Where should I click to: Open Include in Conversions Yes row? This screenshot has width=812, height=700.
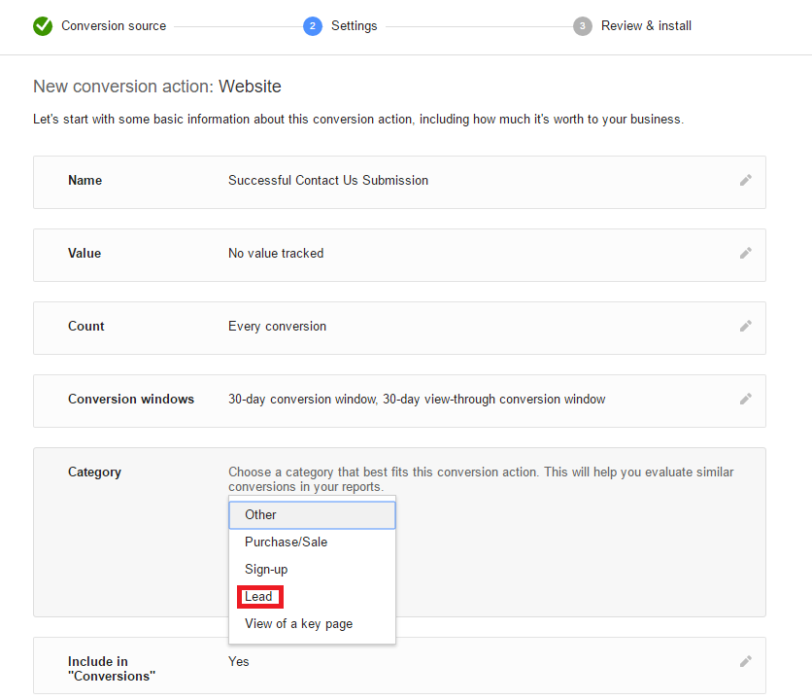399,666
